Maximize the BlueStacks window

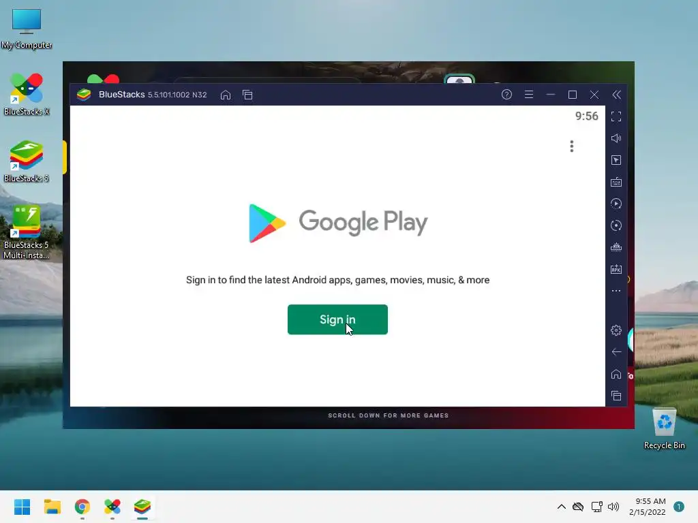[x=573, y=94]
